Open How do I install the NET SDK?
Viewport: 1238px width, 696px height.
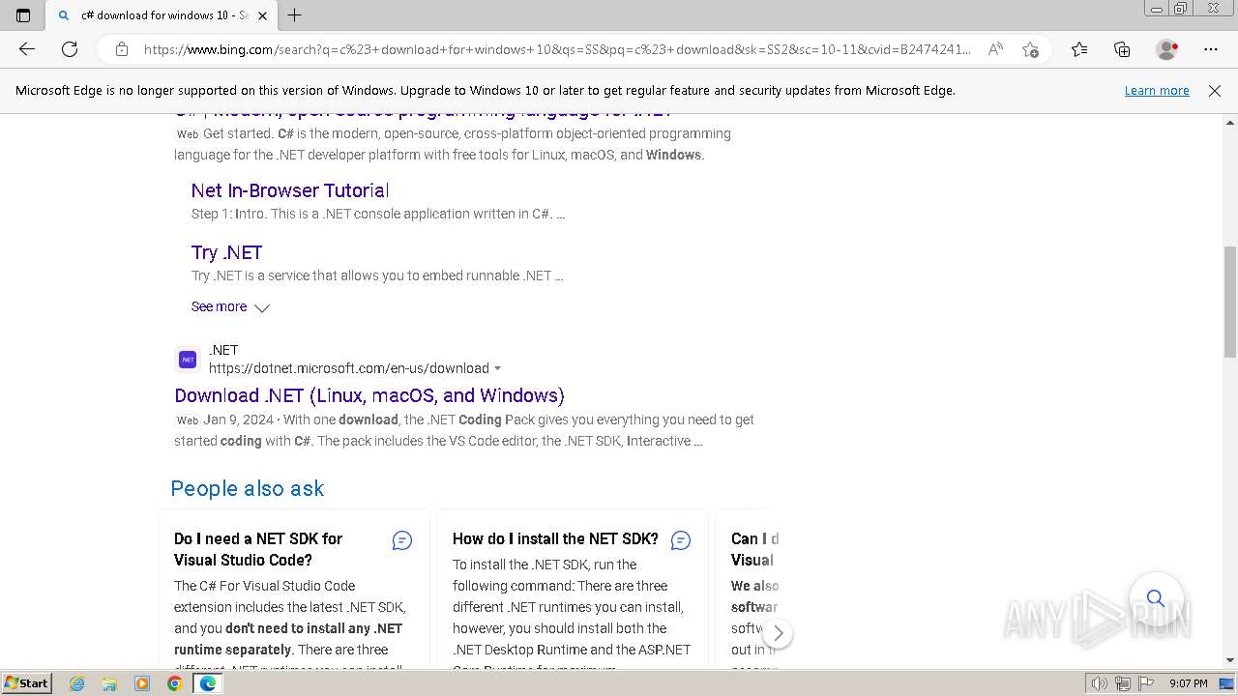pyautogui.click(x=555, y=538)
